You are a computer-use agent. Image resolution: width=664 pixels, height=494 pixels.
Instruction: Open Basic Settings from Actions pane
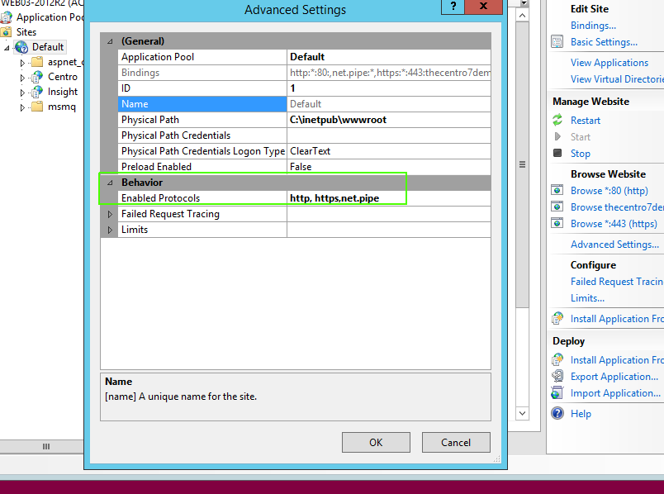[x=604, y=42]
